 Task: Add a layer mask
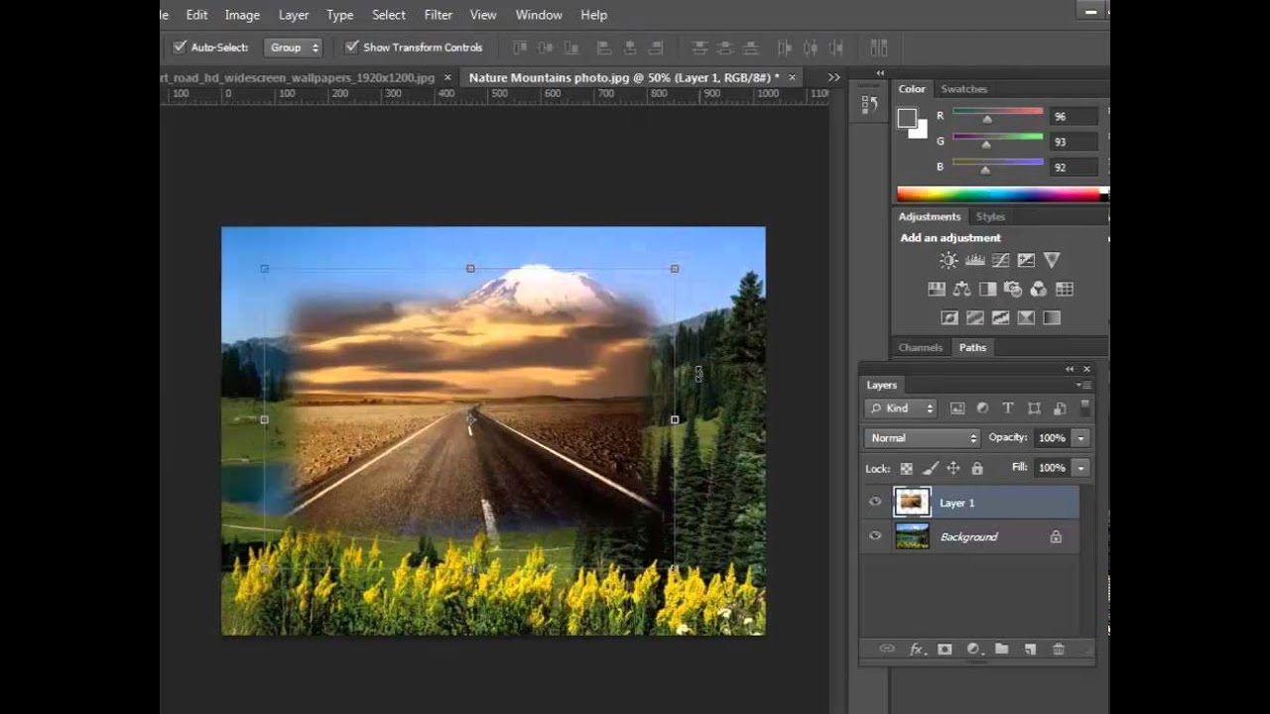[x=945, y=649]
